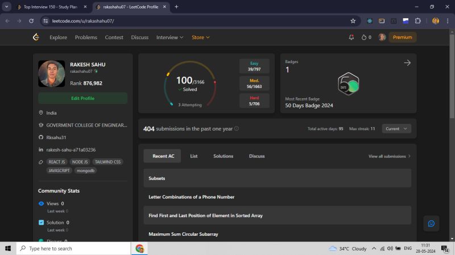Viewport: 455px width, 255px height.
Task: Switch to Top Interview 150 browser tab
Action: point(49,7)
